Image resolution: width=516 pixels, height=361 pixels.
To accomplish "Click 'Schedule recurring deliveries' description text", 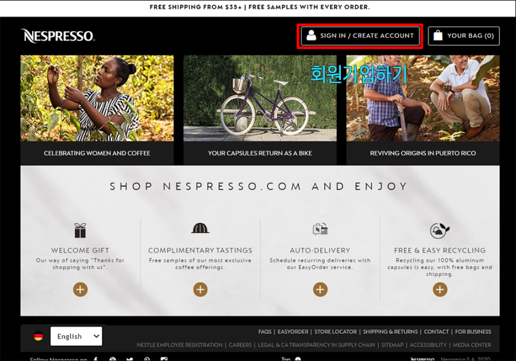I will [320, 264].
